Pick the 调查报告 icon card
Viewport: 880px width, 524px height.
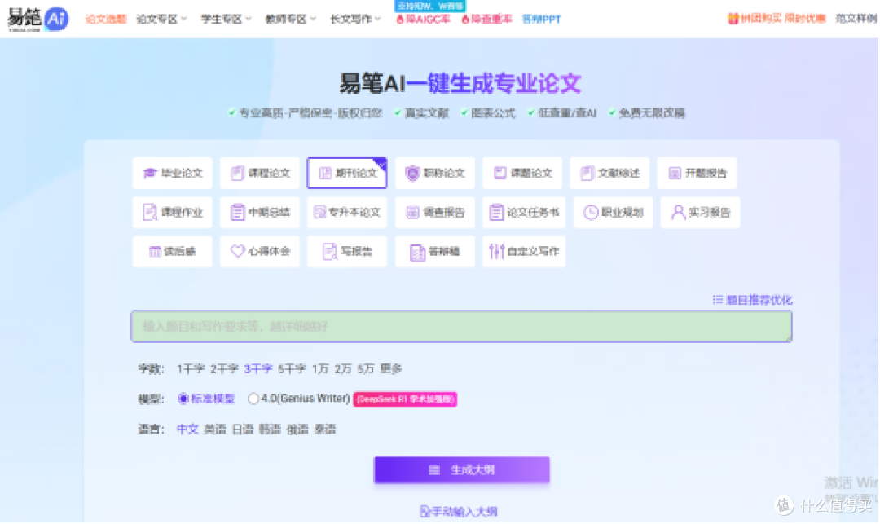pos(435,213)
